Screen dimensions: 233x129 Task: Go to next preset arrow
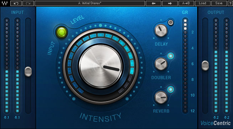170,3
